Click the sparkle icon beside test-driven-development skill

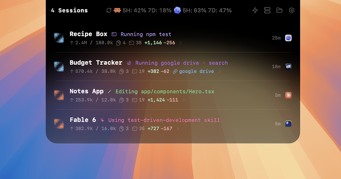102,120
